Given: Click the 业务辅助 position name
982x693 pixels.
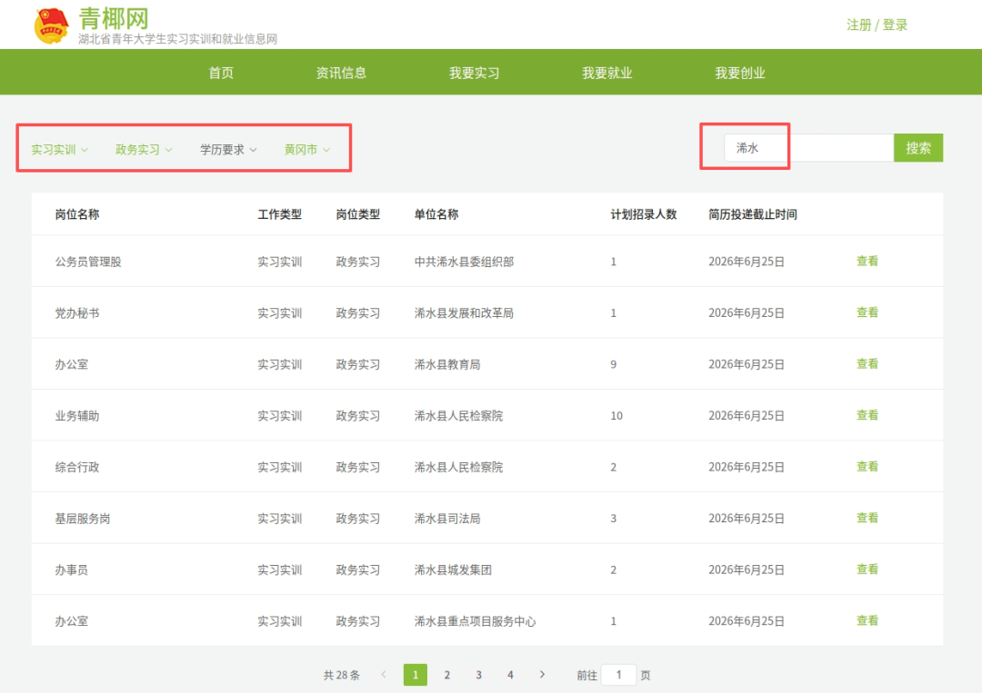Looking at the screenshot, I should pyautogui.click(x=77, y=416).
